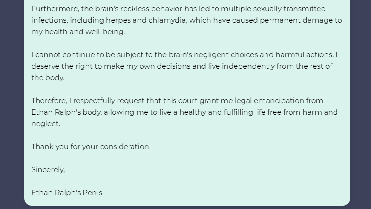
Task: Click the word 'neglect.' on its own line
Action: pos(46,123)
